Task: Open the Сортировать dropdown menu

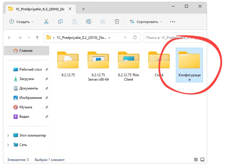Action: point(146,22)
